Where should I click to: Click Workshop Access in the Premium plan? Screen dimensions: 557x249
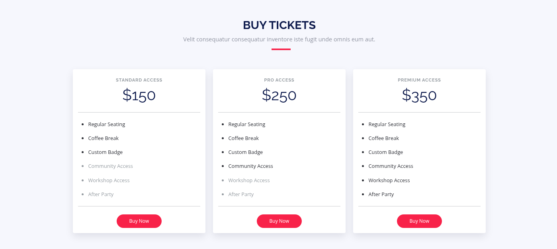tap(389, 180)
